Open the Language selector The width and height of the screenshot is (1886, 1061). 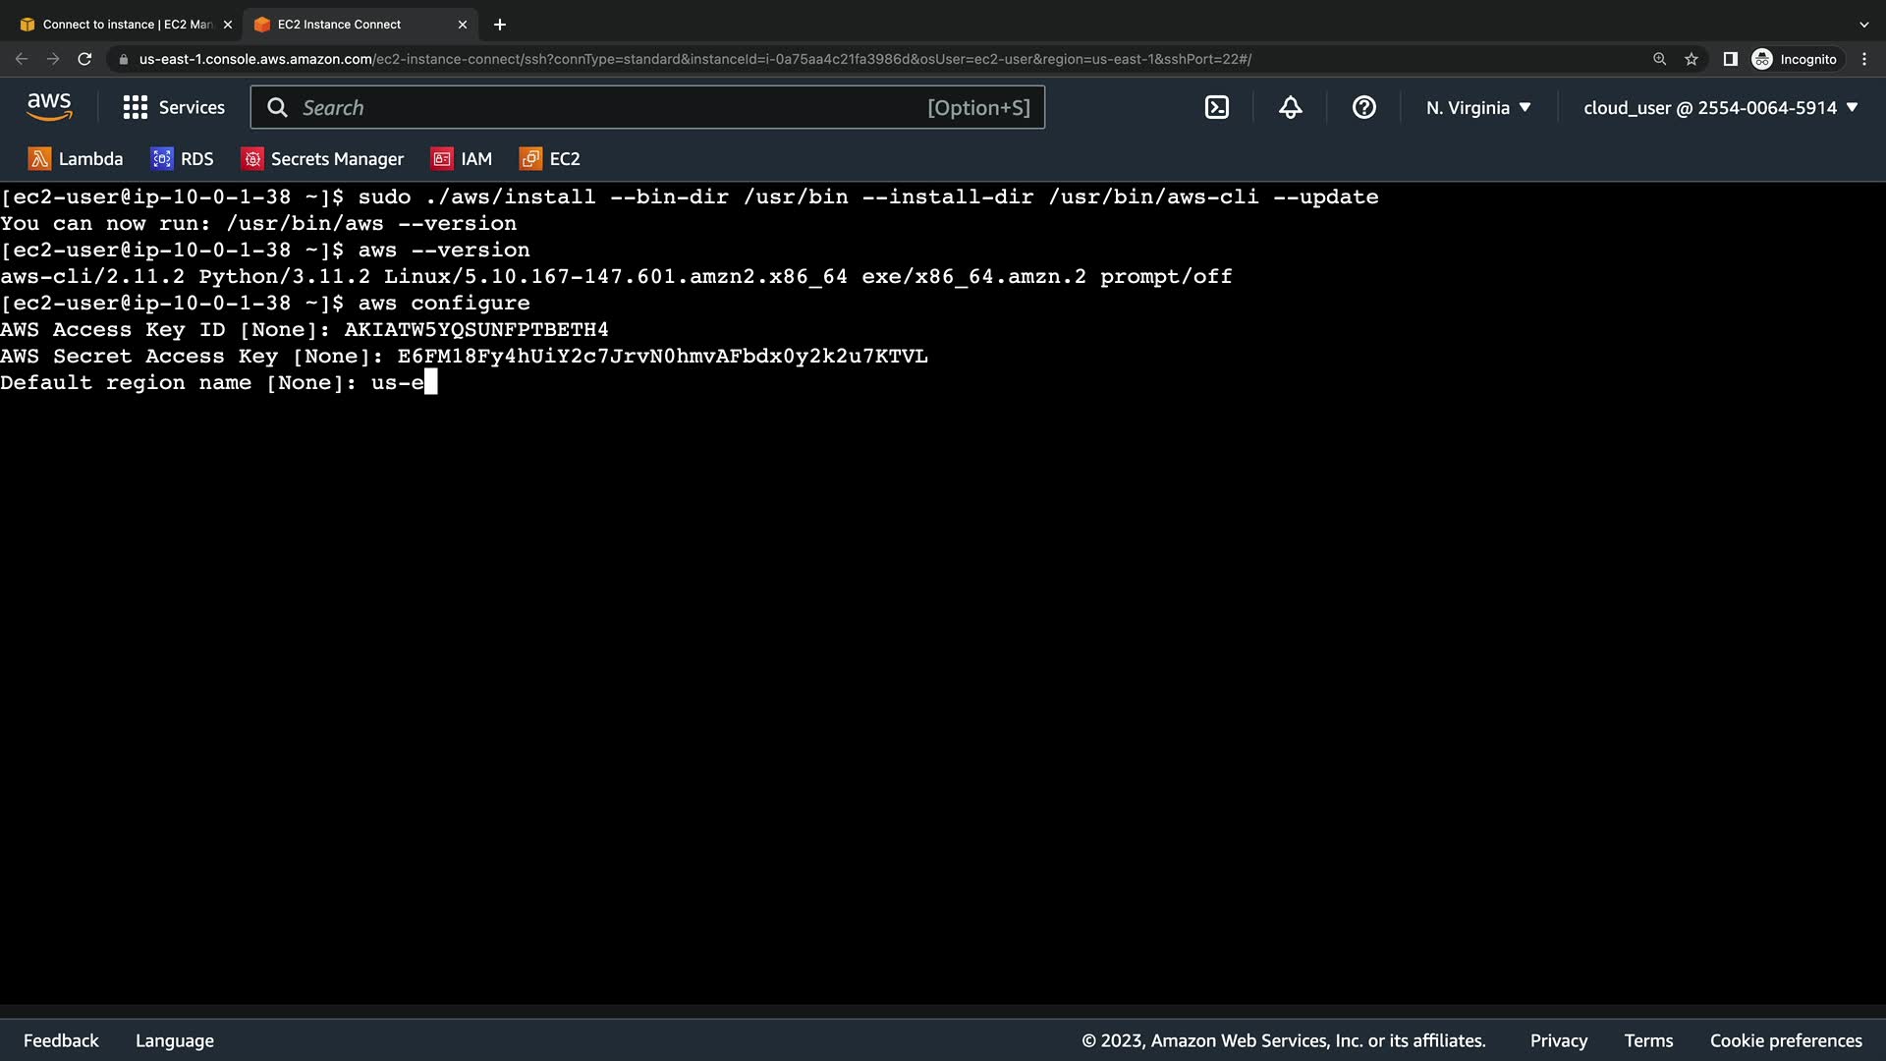click(x=175, y=1040)
